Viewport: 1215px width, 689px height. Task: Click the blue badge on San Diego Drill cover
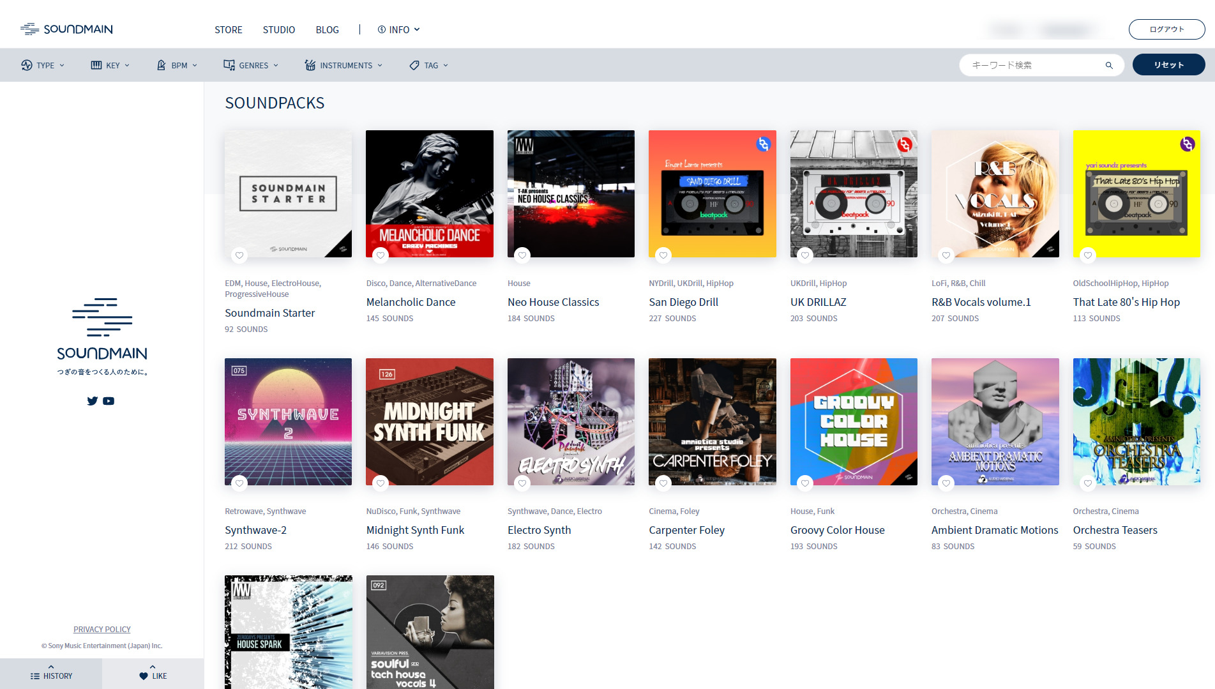click(763, 144)
